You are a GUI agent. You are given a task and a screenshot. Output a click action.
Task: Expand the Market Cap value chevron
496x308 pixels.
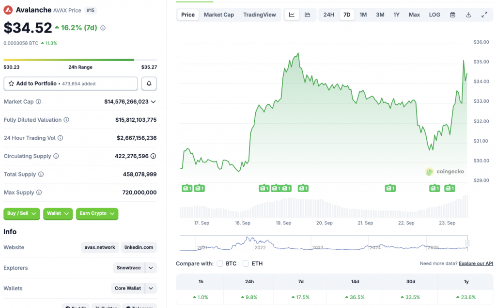[154, 102]
